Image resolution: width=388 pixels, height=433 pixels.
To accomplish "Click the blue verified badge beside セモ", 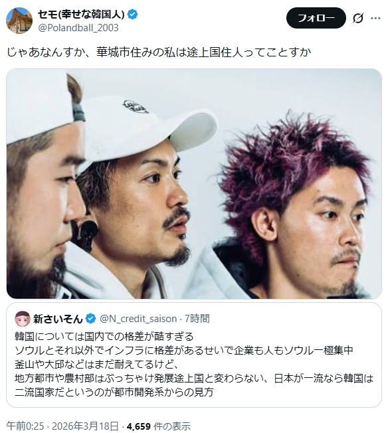I will 133,14.
